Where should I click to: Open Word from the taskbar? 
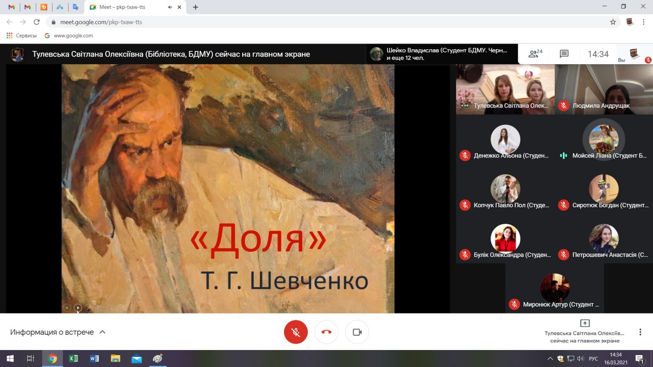point(94,359)
